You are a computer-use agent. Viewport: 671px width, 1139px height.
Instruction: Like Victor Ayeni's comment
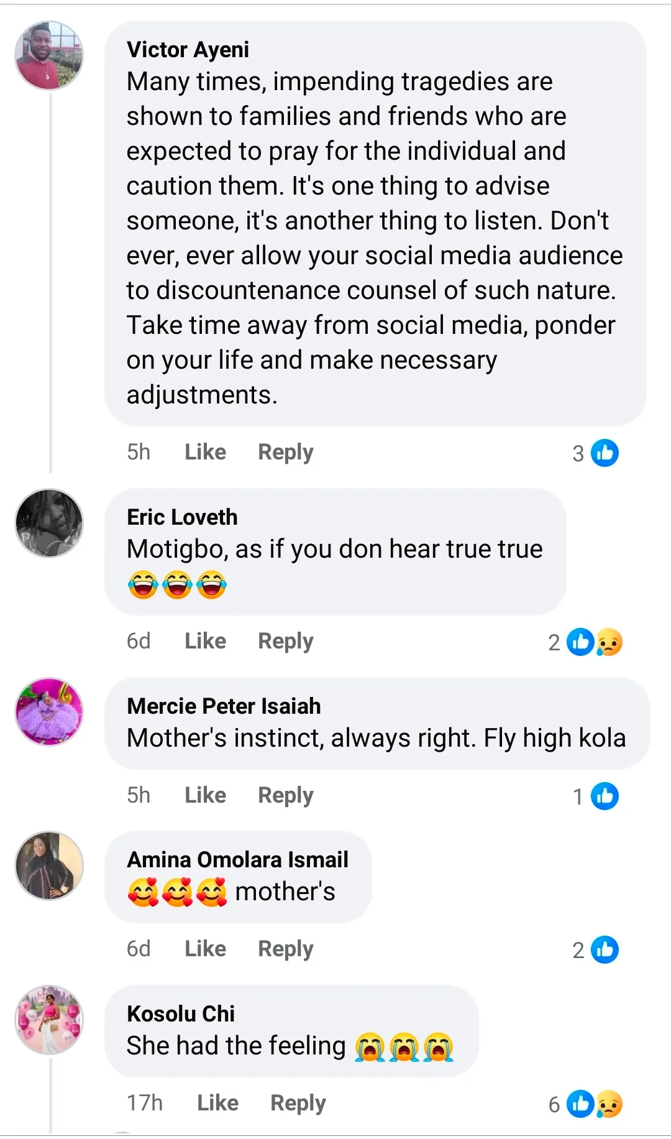click(x=205, y=452)
